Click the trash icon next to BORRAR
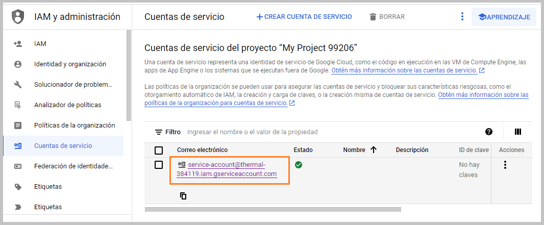Image resolution: width=544 pixels, height=225 pixels. tap(373, 17)
